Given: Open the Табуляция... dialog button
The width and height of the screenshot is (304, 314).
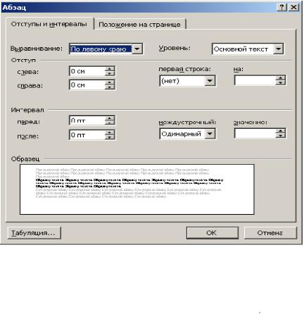Looking at the screenshot, I should tap(34, 233).
